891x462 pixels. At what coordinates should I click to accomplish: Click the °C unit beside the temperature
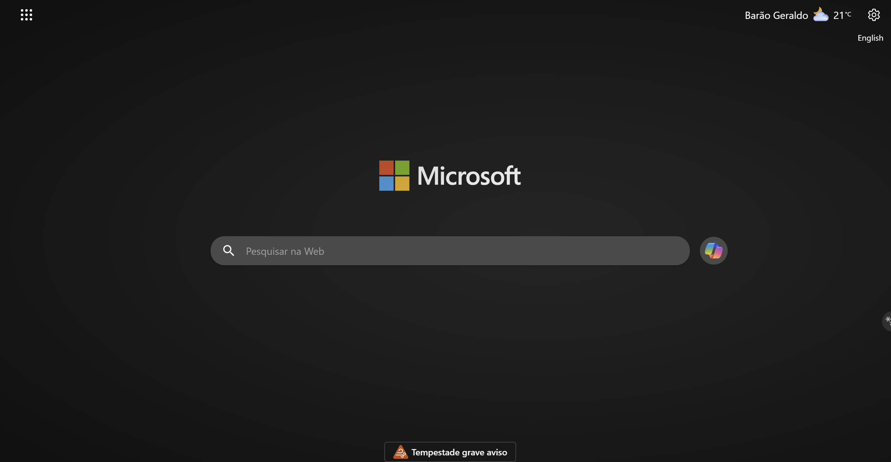[x=848, y=14]
